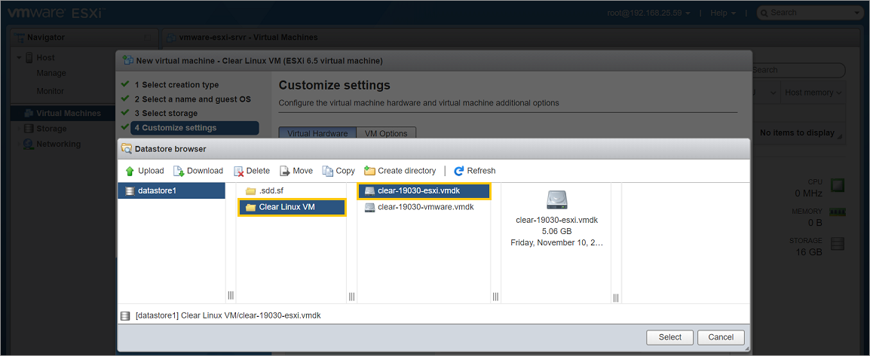Viewport: 870px width, 356px height.
Task: Open the root@192.168.25.59 user dropdown
Action: 648,13
